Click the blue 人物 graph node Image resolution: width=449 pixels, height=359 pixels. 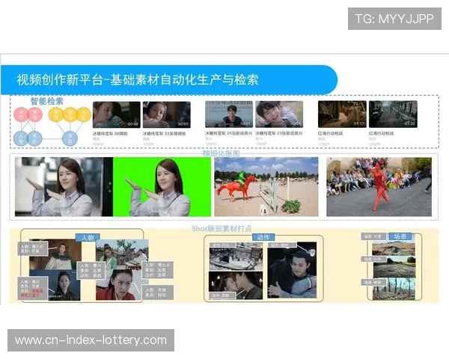(21, 139)
